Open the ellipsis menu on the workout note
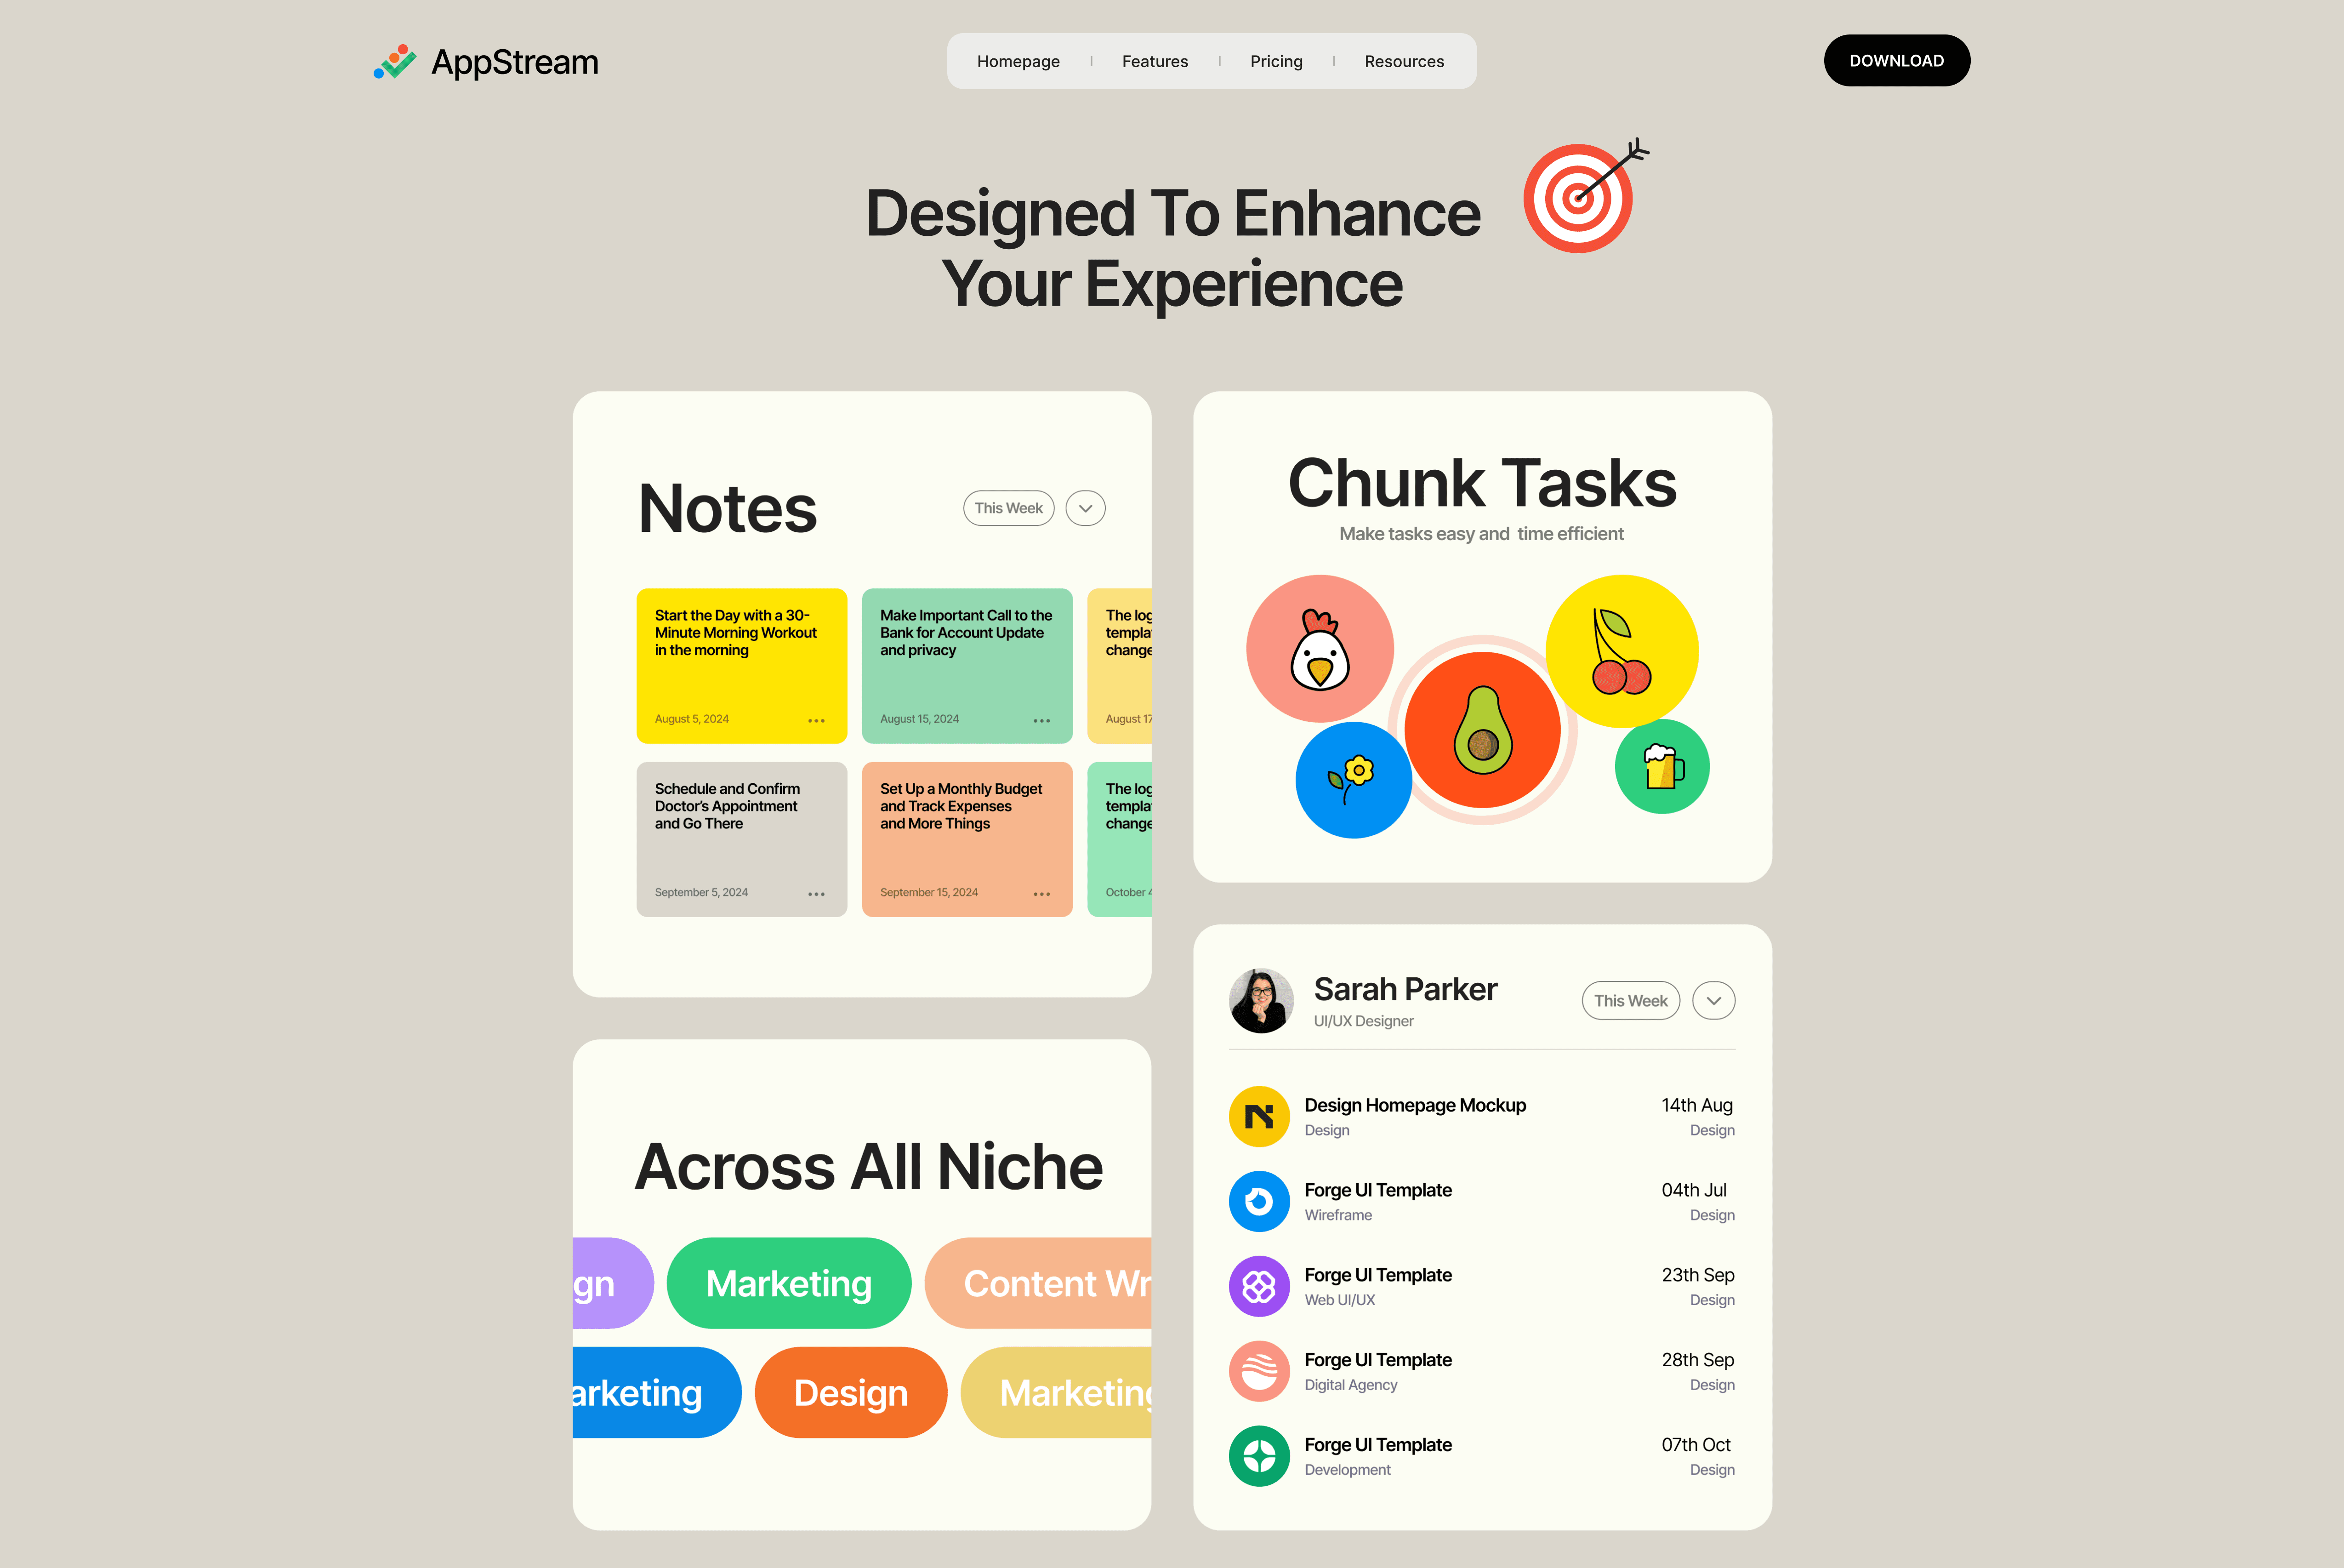This screenshot has width=2344, height=1568. (x=816, y=719)
